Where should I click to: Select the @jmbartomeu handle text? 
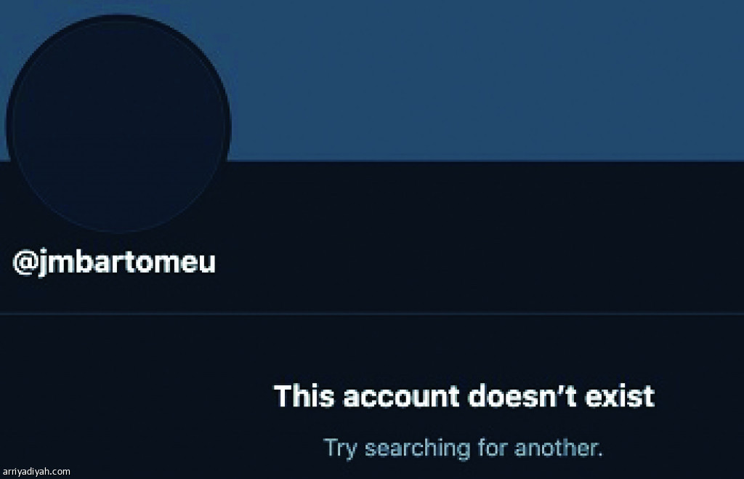(114, 262)
